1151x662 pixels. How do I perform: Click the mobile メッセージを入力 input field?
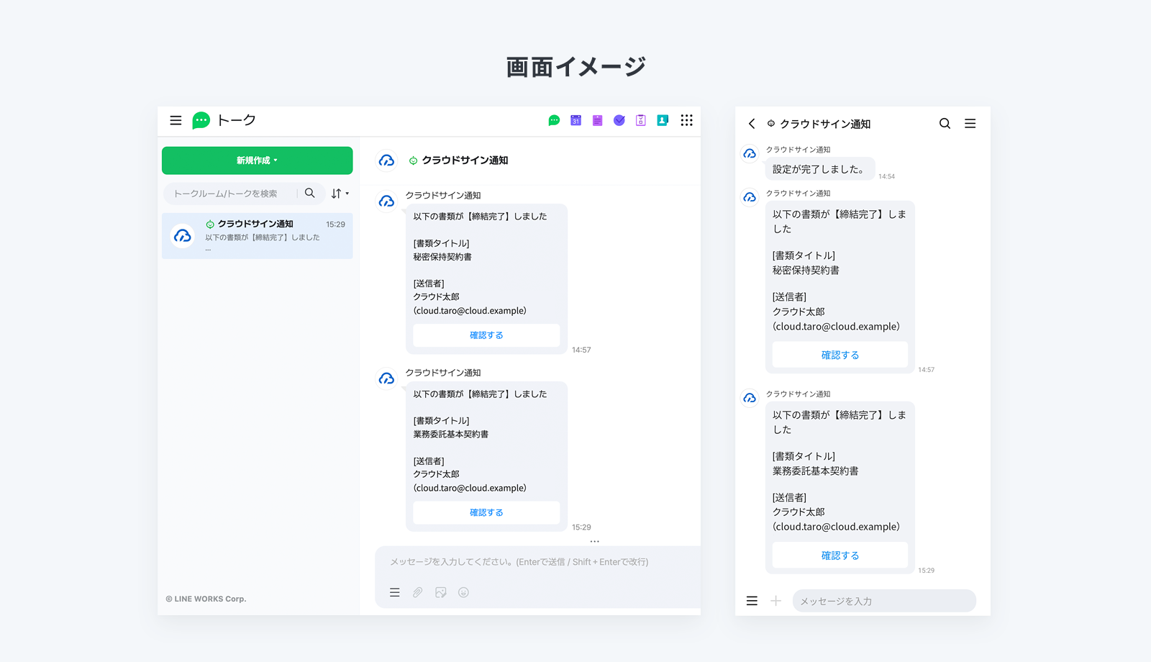click(883, 601)
